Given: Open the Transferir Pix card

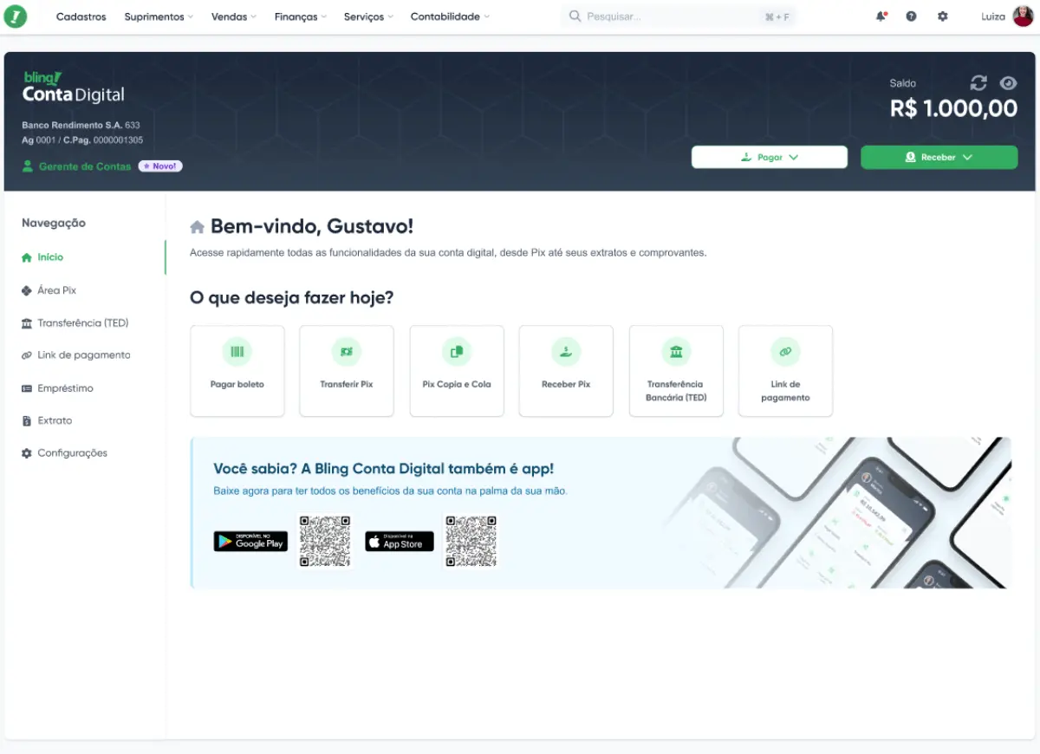Looking at the screenshot, I should tap(346, 371).
